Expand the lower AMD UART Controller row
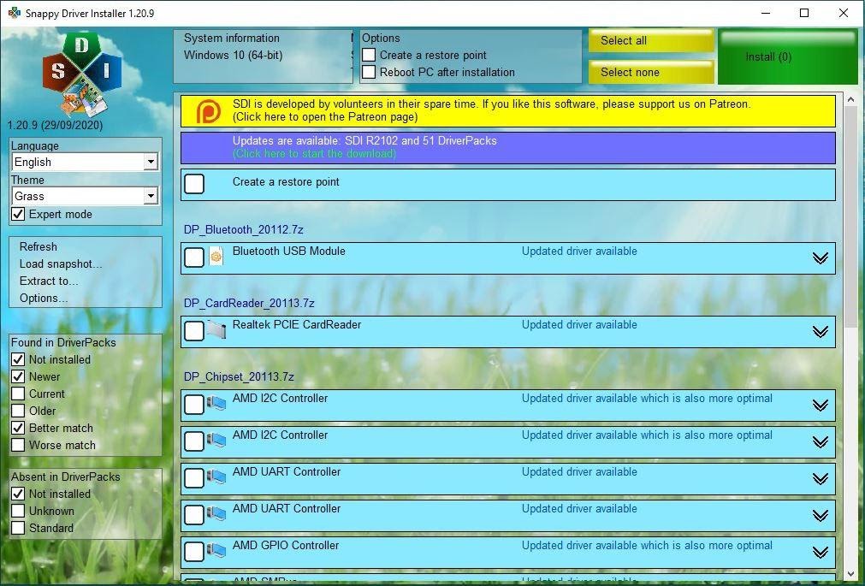The height and width of the screenshot is (586, 865). click(821, 515)
